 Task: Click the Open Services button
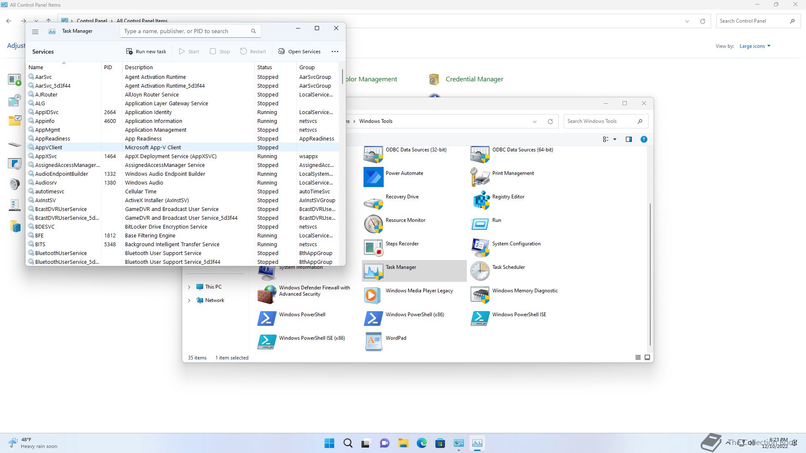pos(299,52)
